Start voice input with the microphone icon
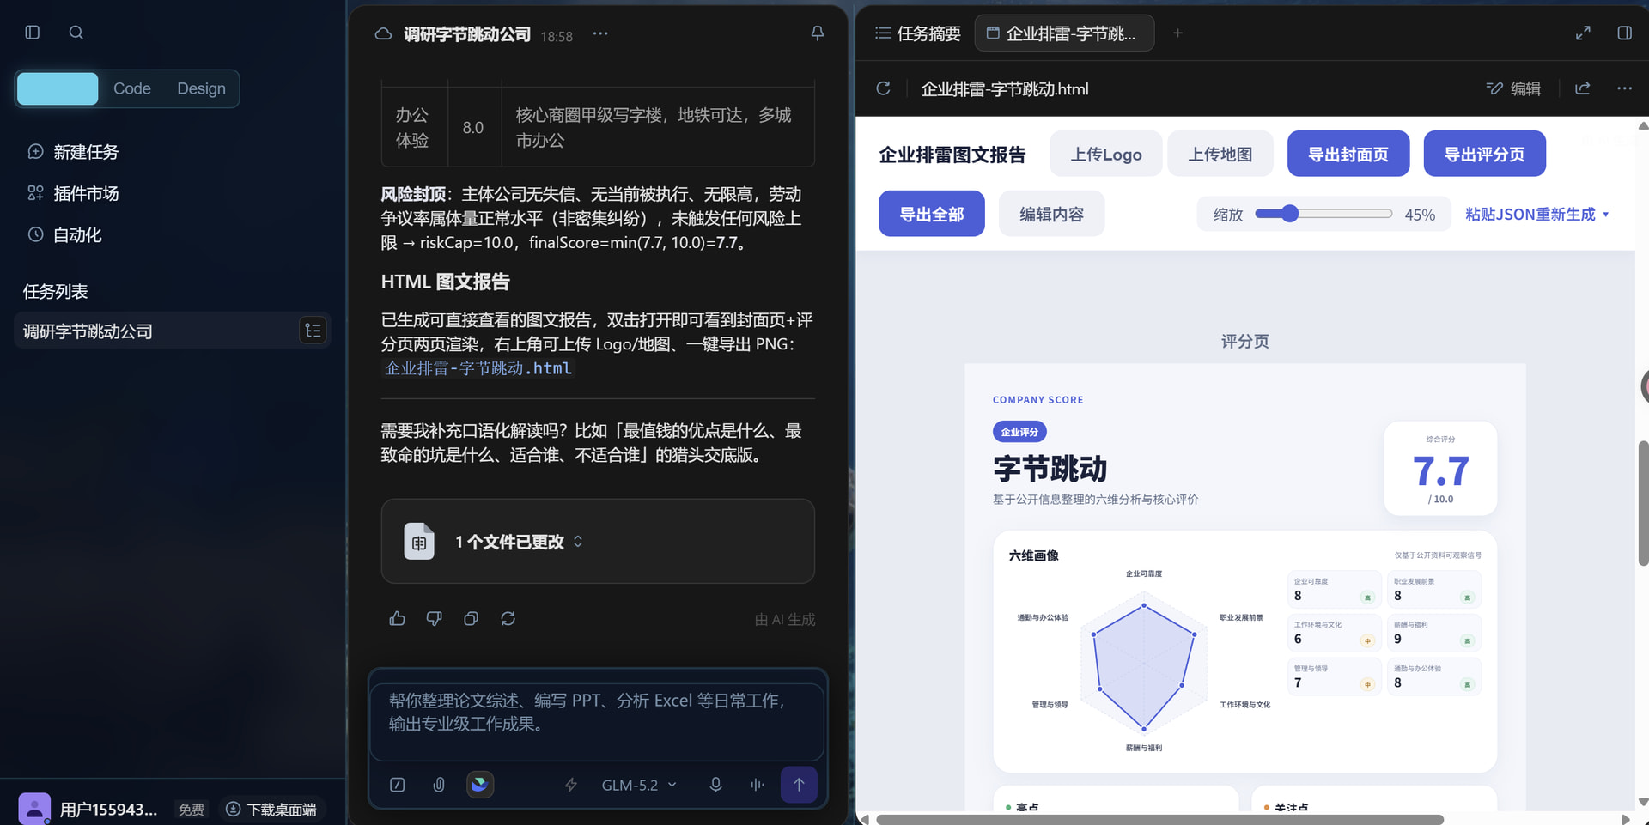Viewport: 1649px width, 825px height. pos(715,785)
